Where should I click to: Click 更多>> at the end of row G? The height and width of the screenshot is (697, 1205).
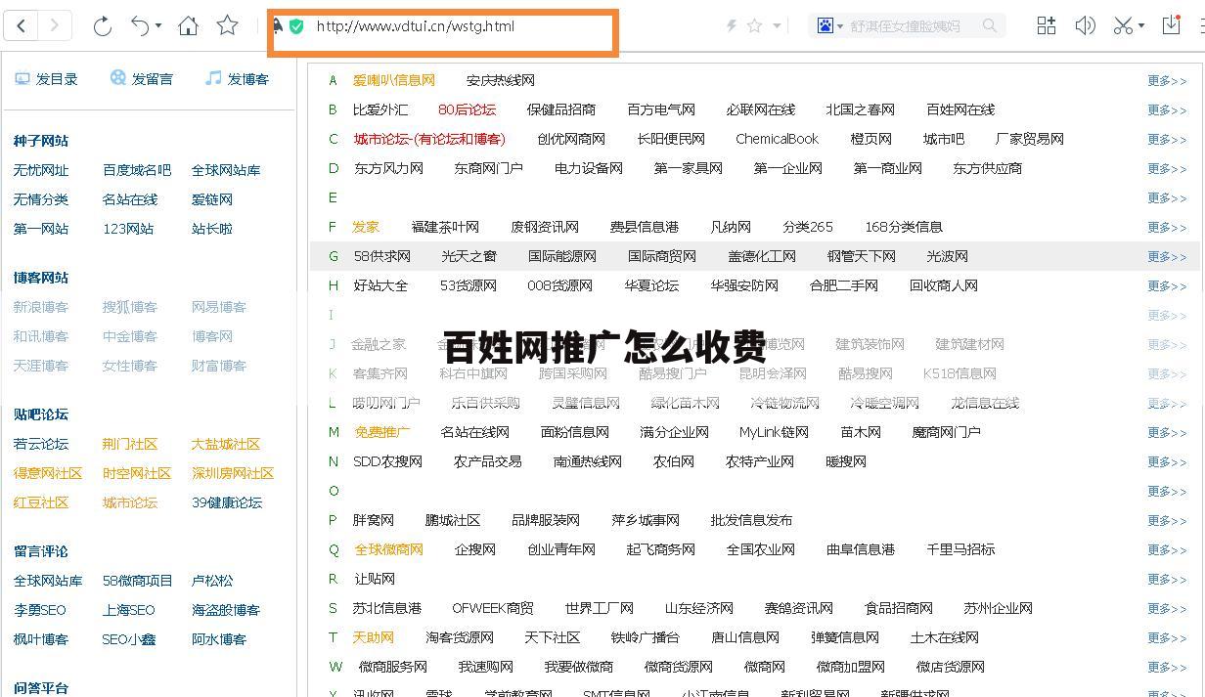(1166, 256)
